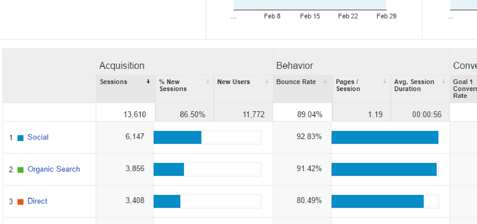477x224 pixels.
Task: Click the 11,772 new users total
Action: (x=254, y=115)
